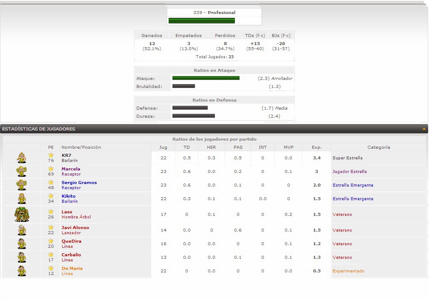Click the star above Marcela's 69 PE
Screen dimensions: 429x300
tap(51, 169)
